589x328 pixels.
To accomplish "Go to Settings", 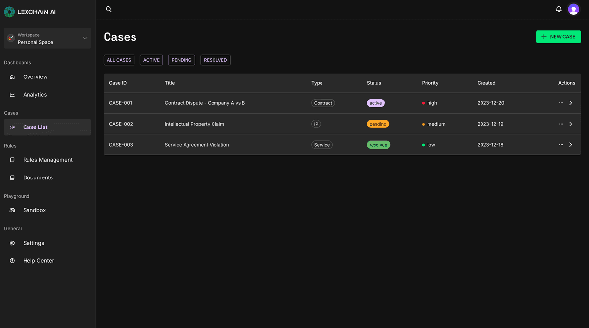I will (48, 243).
